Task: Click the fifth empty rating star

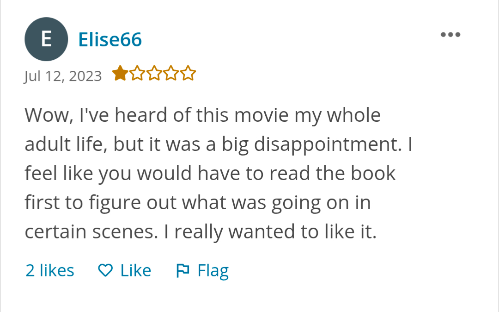Action: pos(188,74)
